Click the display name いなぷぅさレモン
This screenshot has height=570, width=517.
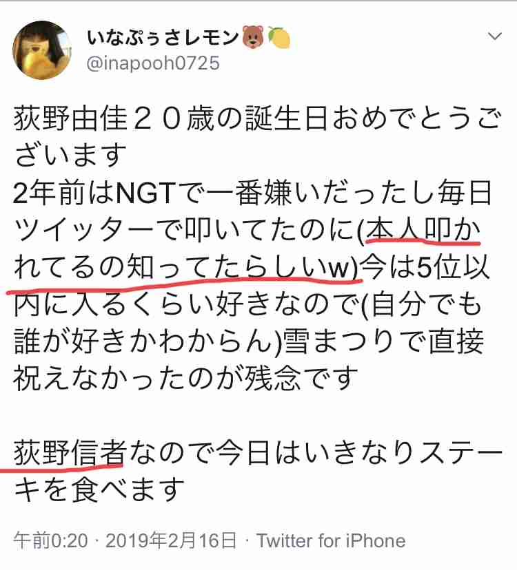click(163, 37)
